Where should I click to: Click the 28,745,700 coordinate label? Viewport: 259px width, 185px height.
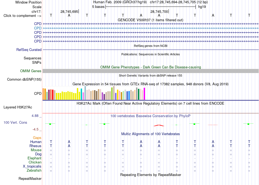click(159, 11)
